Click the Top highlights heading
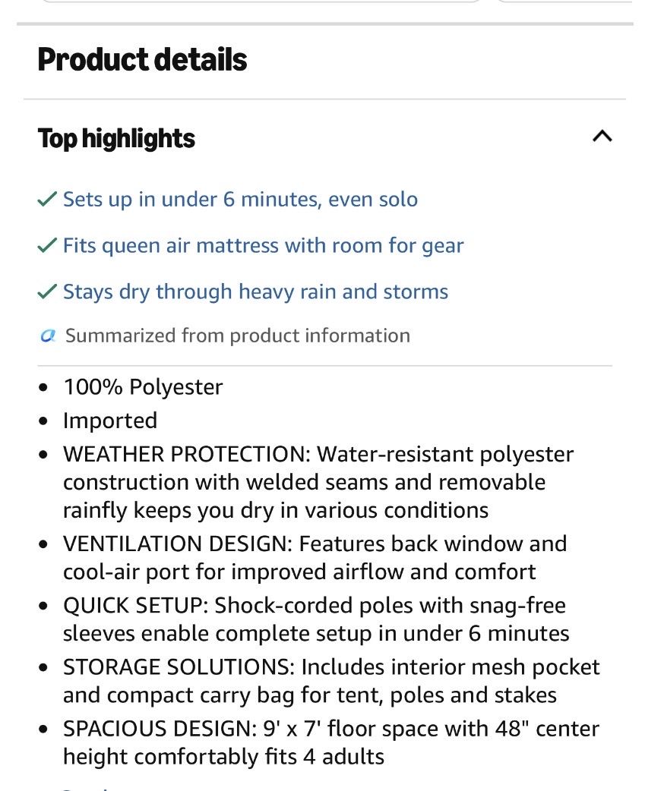Screen dimensions: 664x791 point(116,138)
